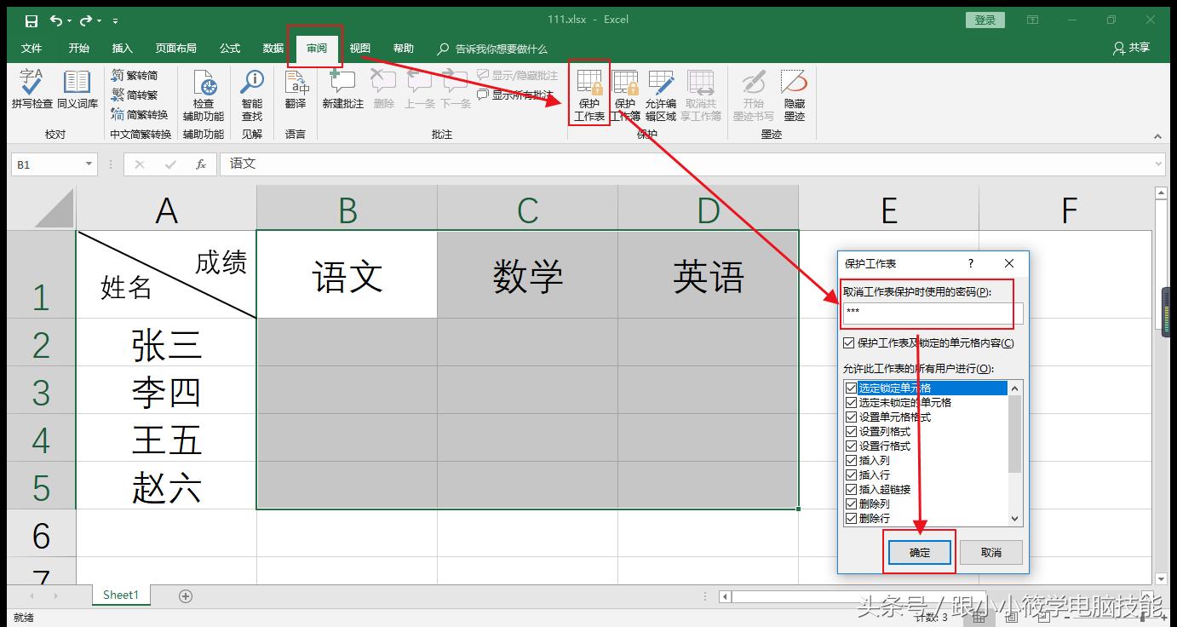Click the 隐藏墨迹 (Hide Ink) icon
Screen dimensions: 1177x627
tap(794, 95)
